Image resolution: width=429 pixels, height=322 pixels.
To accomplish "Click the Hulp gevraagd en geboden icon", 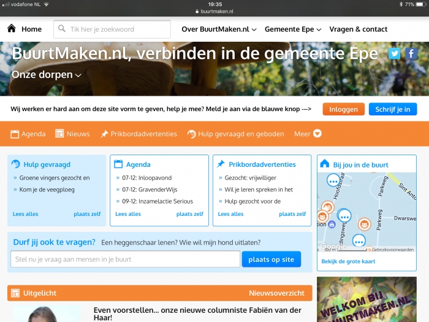I will (191, 134).
